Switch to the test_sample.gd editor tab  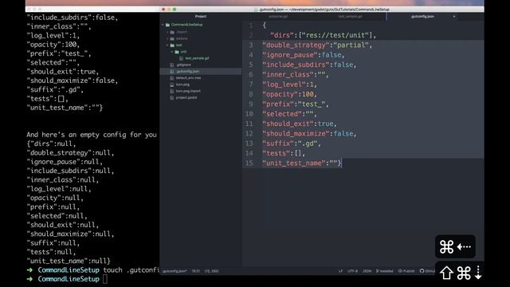[x=350, y=16]
